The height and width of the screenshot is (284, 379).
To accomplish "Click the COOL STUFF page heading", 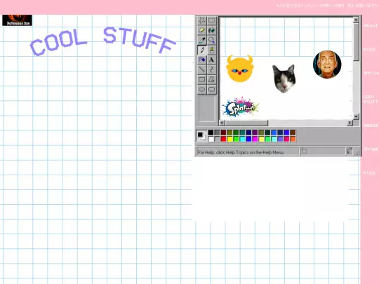I will tap(102, 41).
